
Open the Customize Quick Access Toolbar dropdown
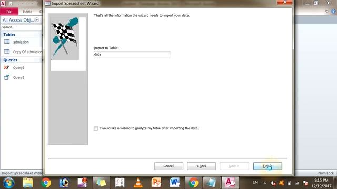point(37,4)
